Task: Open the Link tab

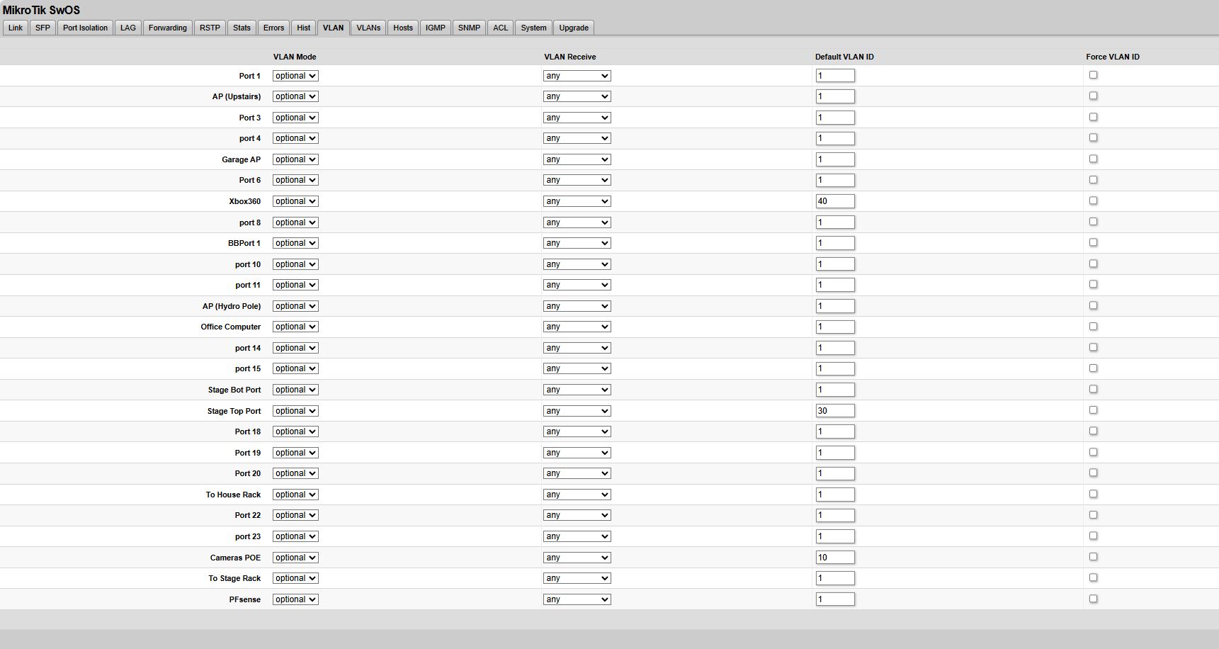Action: (x=16, y=28)
